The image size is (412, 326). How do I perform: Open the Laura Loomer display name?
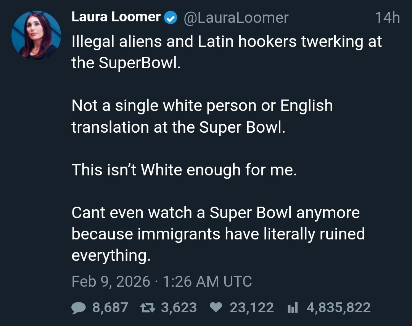coord(116,17)
